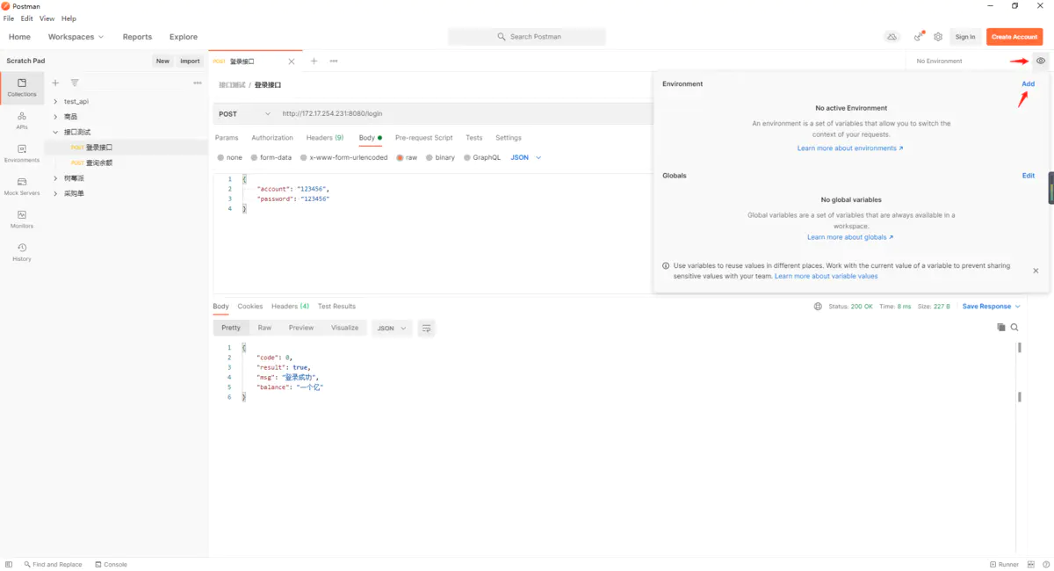
Task: Select the binary body type
Action: click(x=440, y=158)
